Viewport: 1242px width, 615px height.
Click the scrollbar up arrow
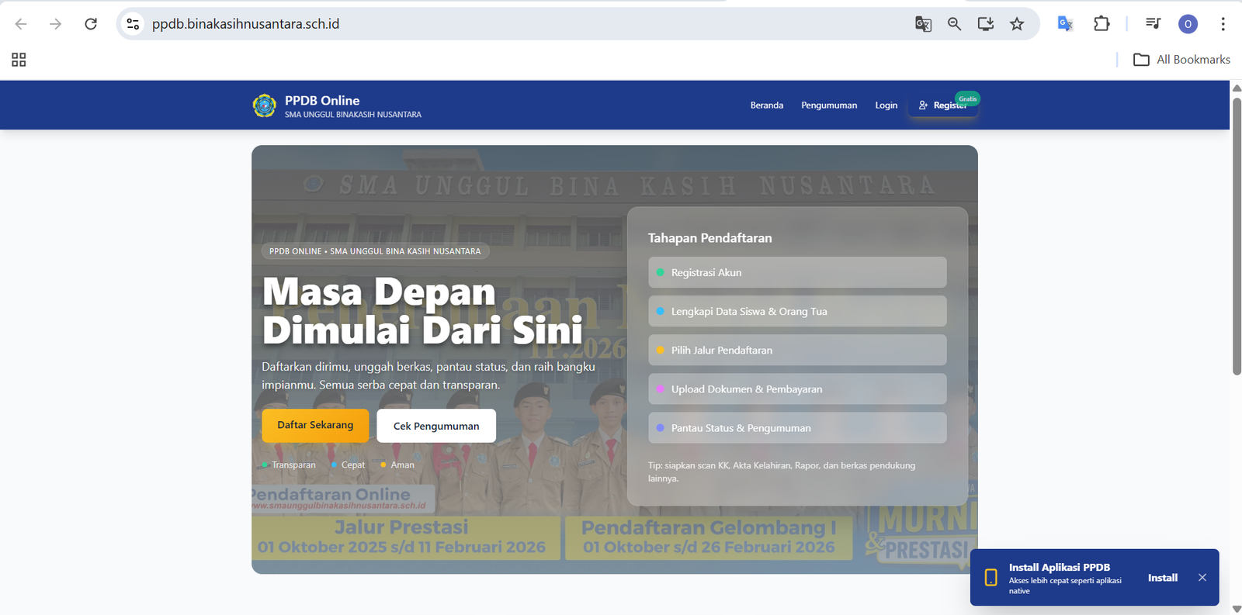(1237, 88)
